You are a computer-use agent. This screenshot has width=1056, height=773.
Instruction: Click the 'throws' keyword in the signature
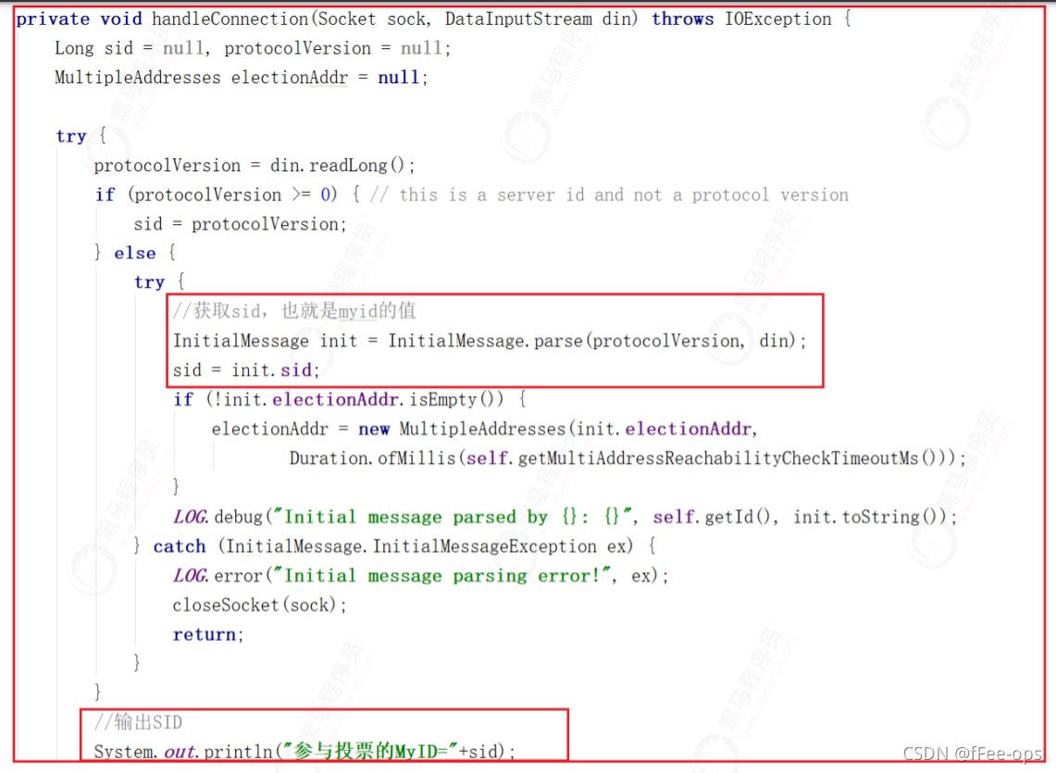(x=682, y=19)
